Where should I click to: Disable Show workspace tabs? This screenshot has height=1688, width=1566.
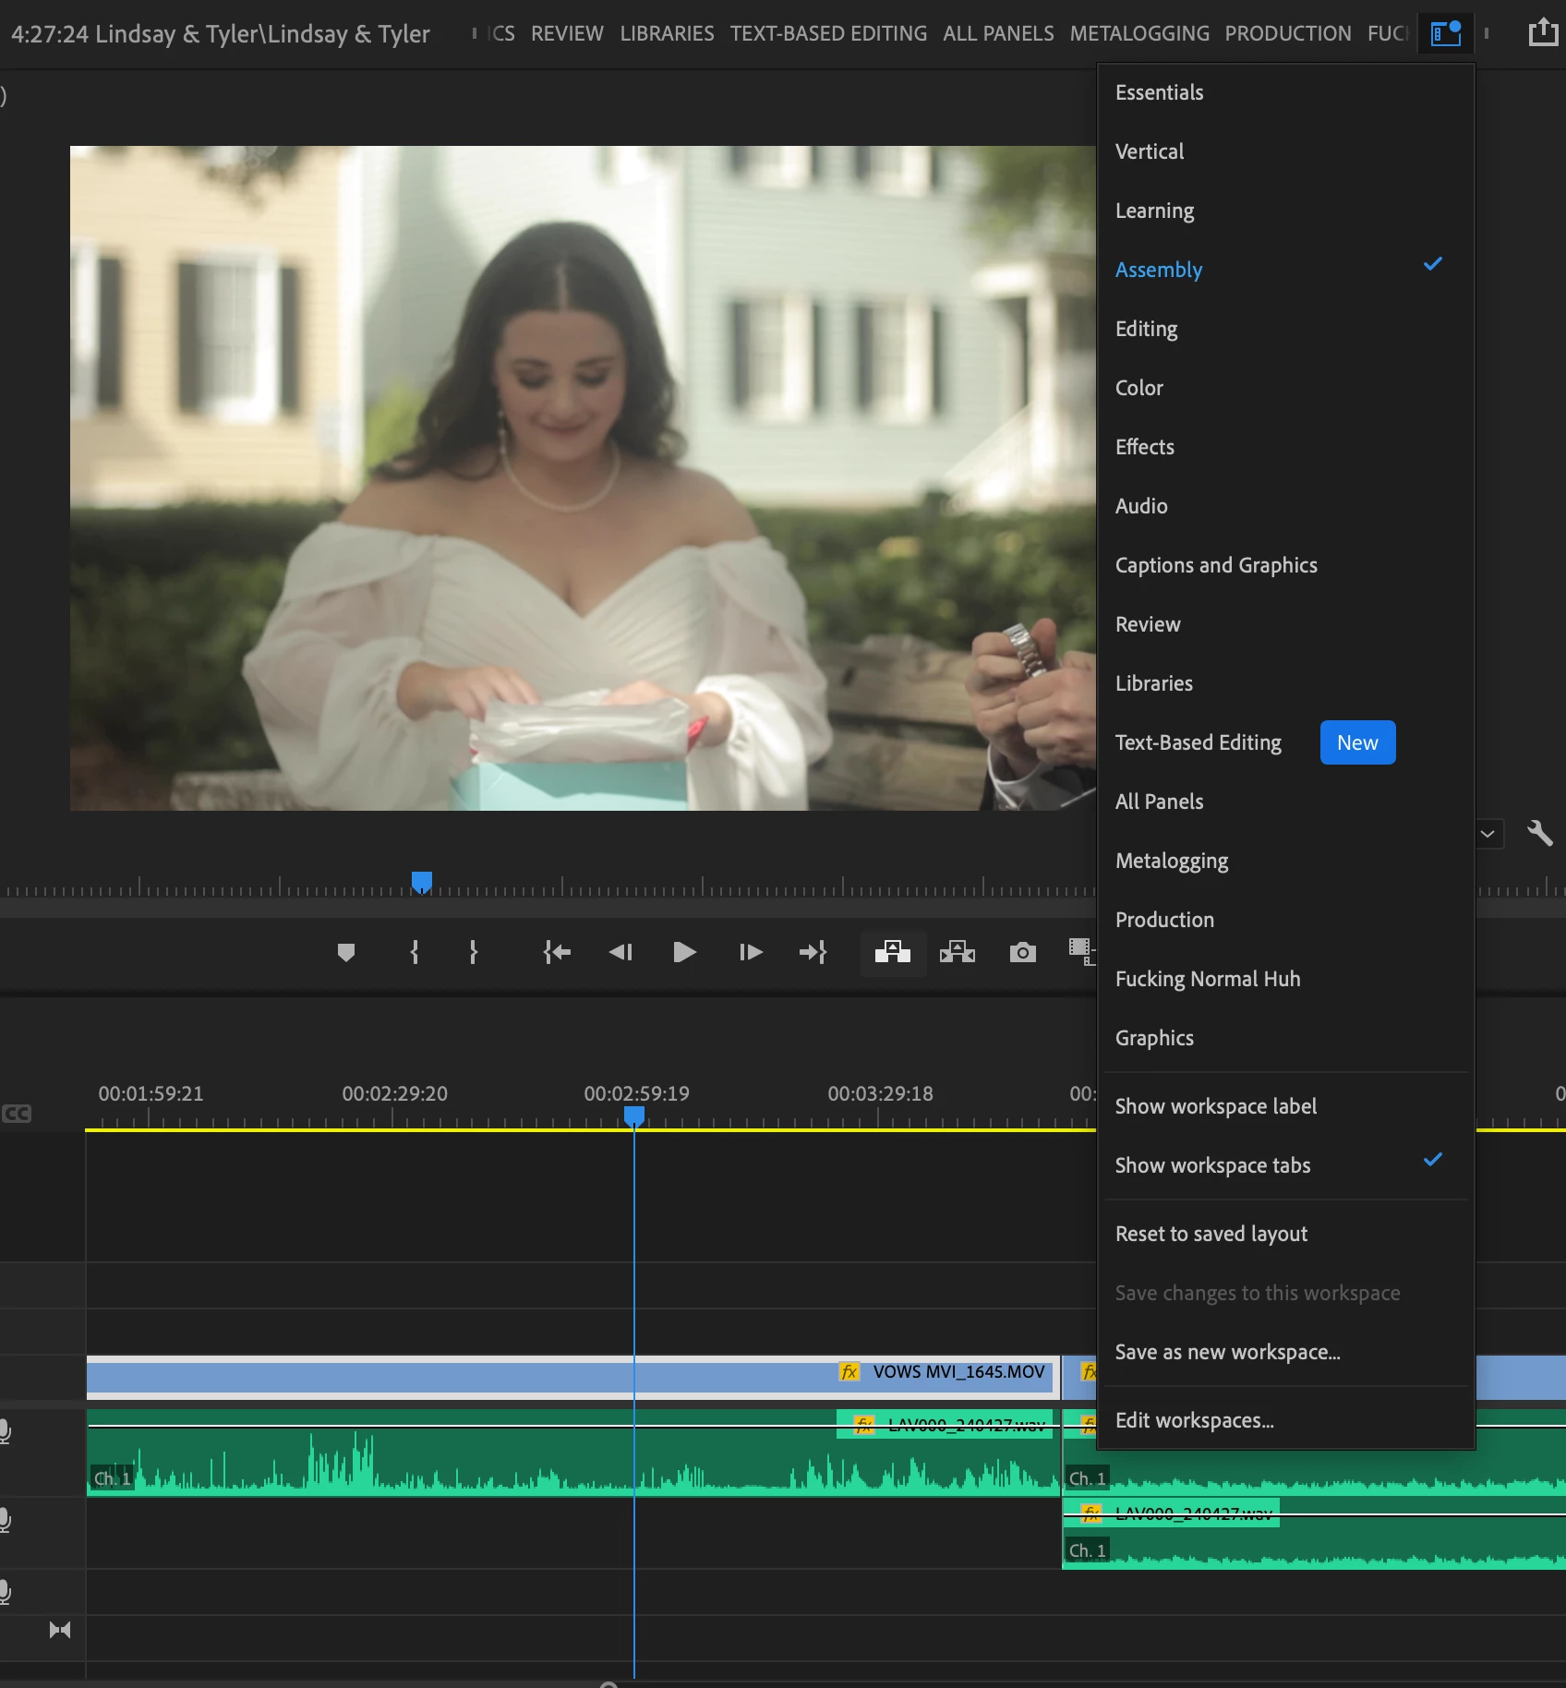pyautogui.click(x=1285, y=1165)
